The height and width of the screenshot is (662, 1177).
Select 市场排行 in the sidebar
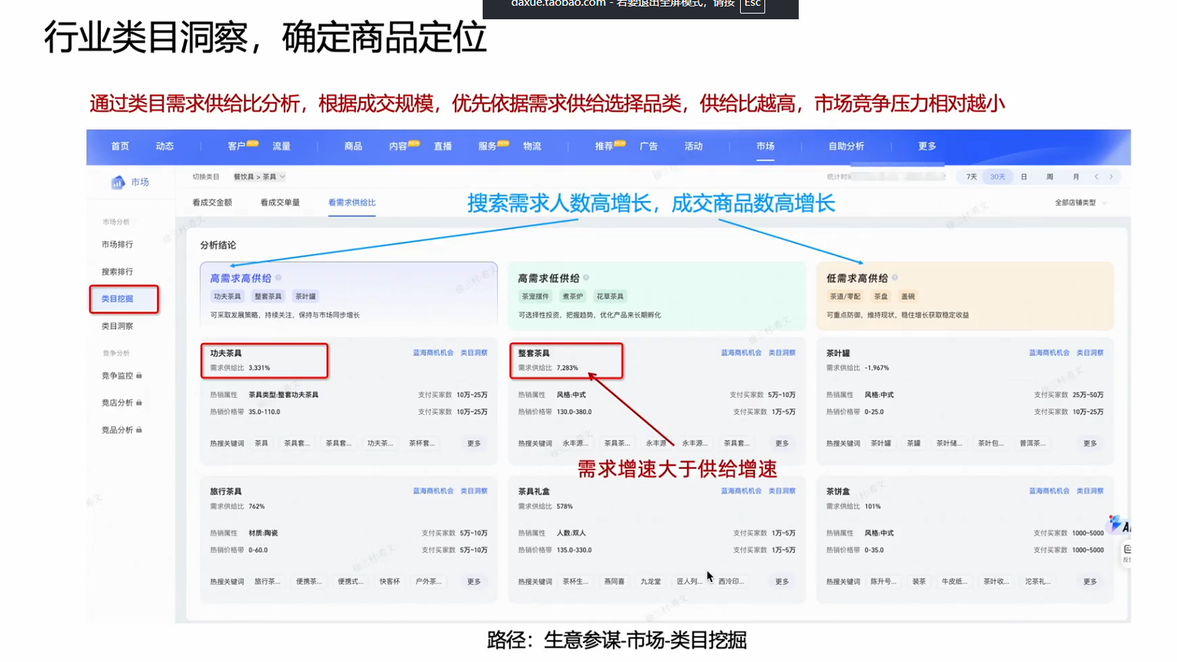pyautogui.click(x=117, y=244)
